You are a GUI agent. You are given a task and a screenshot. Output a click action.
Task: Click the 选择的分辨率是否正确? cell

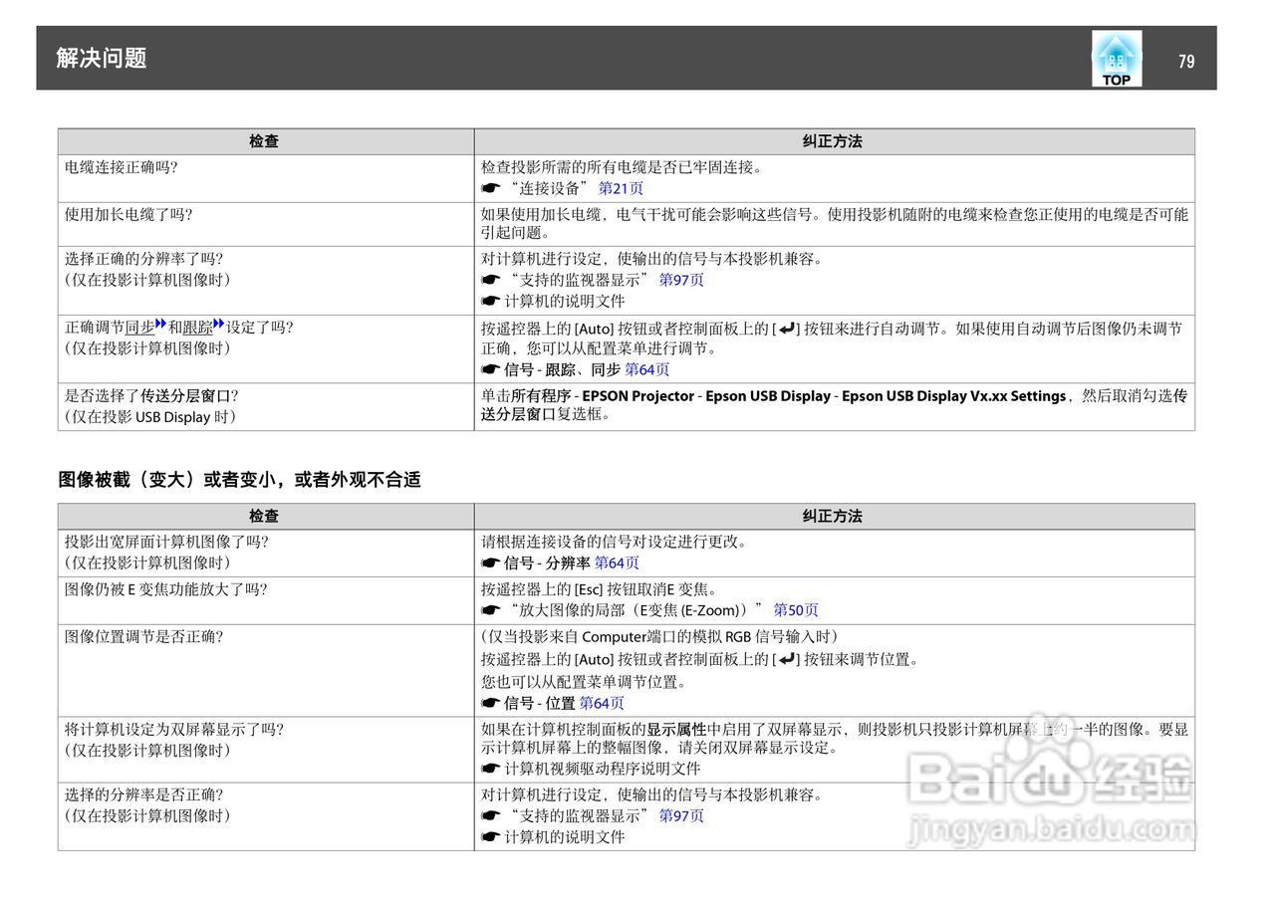point(265,816)
